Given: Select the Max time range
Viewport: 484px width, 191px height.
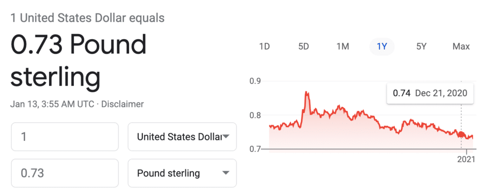Looking at the screenshot, I should click(x=461, y=46).
